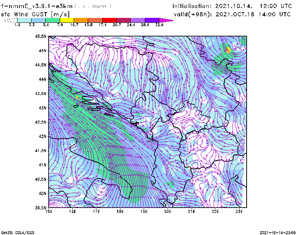Click the "16E" longitude label
The height and width of the screenshot is (235, 304).
coord(73,211)
